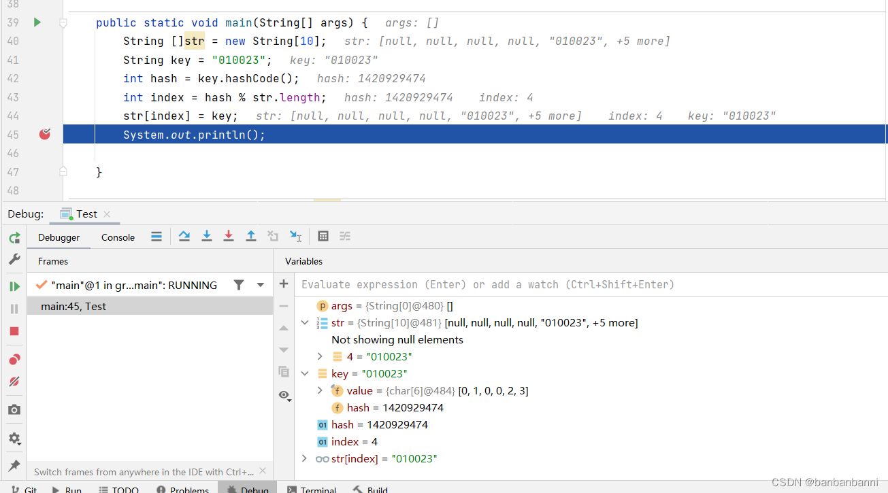Click Show Execution Point icon

(157, 236)
